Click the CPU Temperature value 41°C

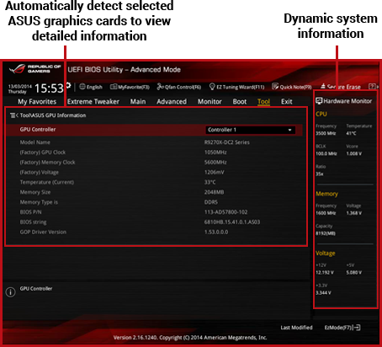[351, 133]
